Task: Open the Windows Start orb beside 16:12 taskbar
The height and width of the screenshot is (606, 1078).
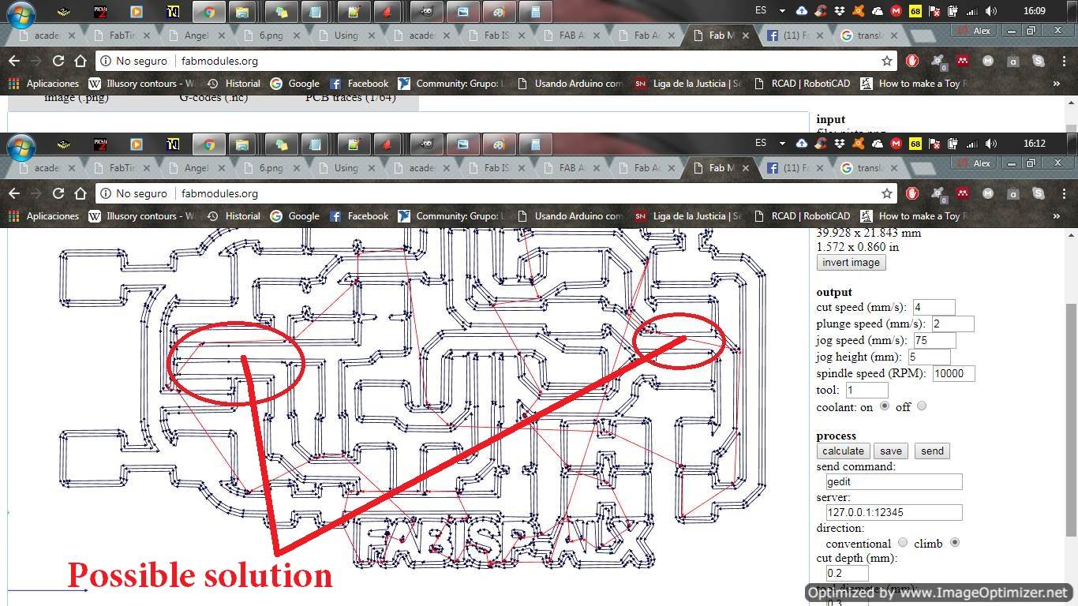Action: click(21, 147)
